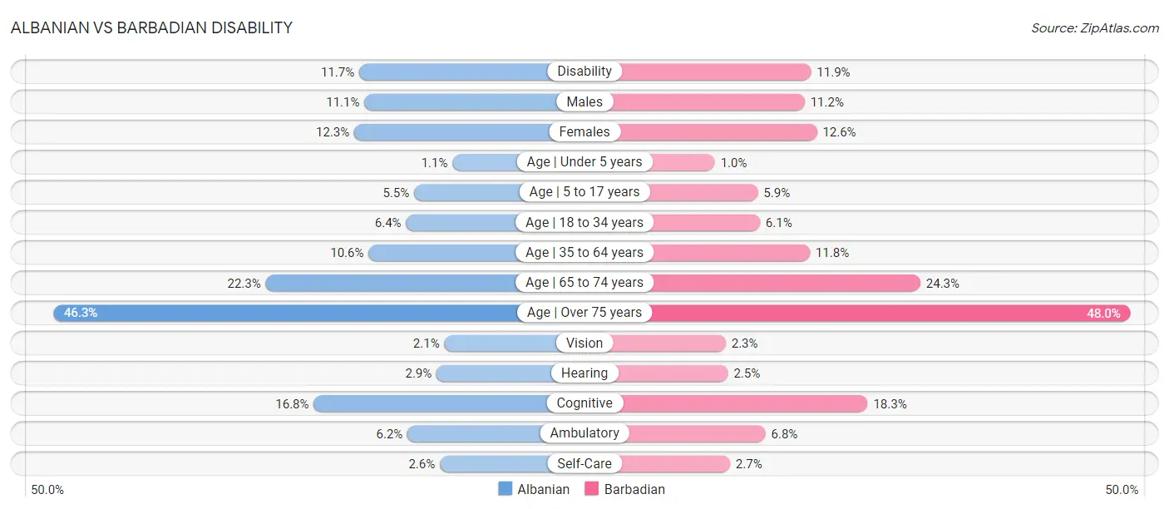1169x509 pixels.
Task: Click the Barbadian Age 35 to 64 bar
Action: (730, 252)
